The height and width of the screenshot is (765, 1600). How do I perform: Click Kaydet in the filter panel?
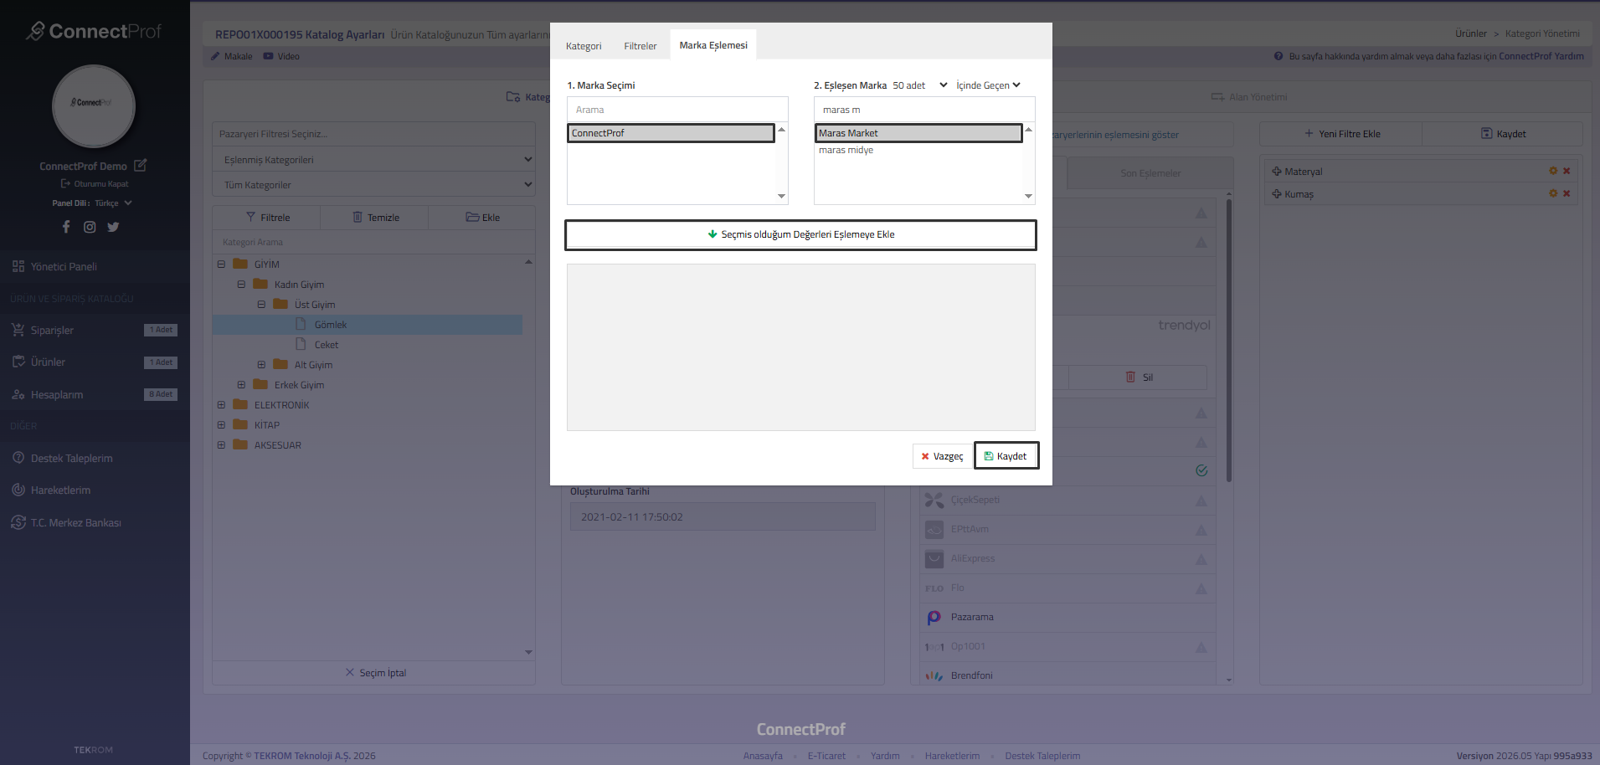click(x=1503, y=134)
